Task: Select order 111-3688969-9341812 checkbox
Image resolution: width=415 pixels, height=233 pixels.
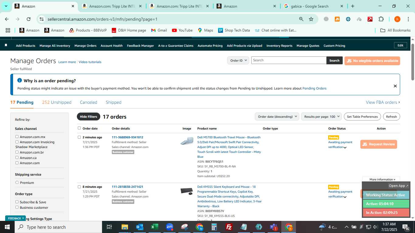Action: [x=79, y=137]
